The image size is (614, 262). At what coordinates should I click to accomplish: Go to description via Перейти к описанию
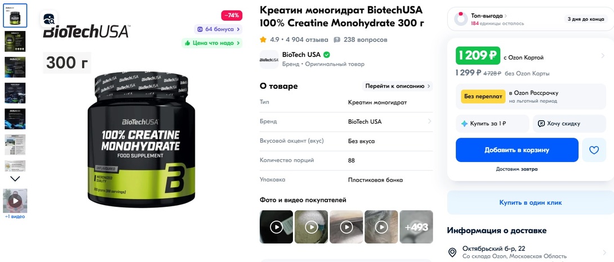(x=397, y=86)
